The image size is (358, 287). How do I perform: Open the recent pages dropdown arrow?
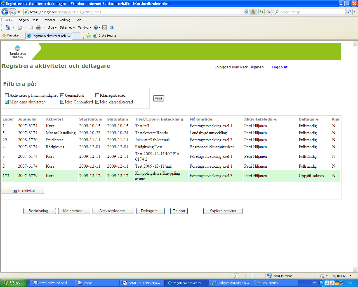click(19, 12)
